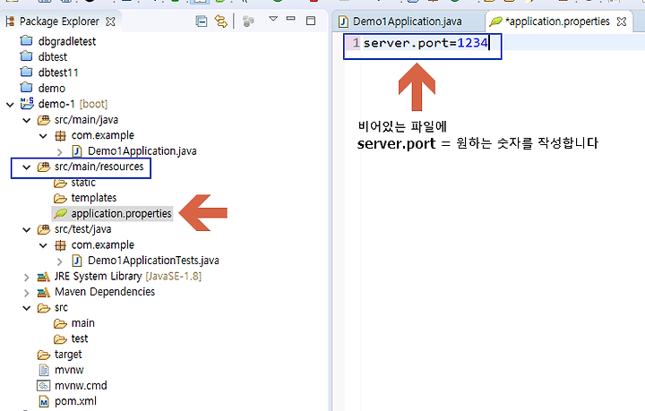Click the greyed three-circle icon in Package Explorer toolbar

248,21
